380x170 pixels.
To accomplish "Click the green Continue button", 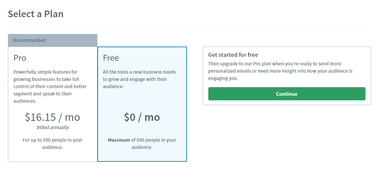I will coord(287,94).
